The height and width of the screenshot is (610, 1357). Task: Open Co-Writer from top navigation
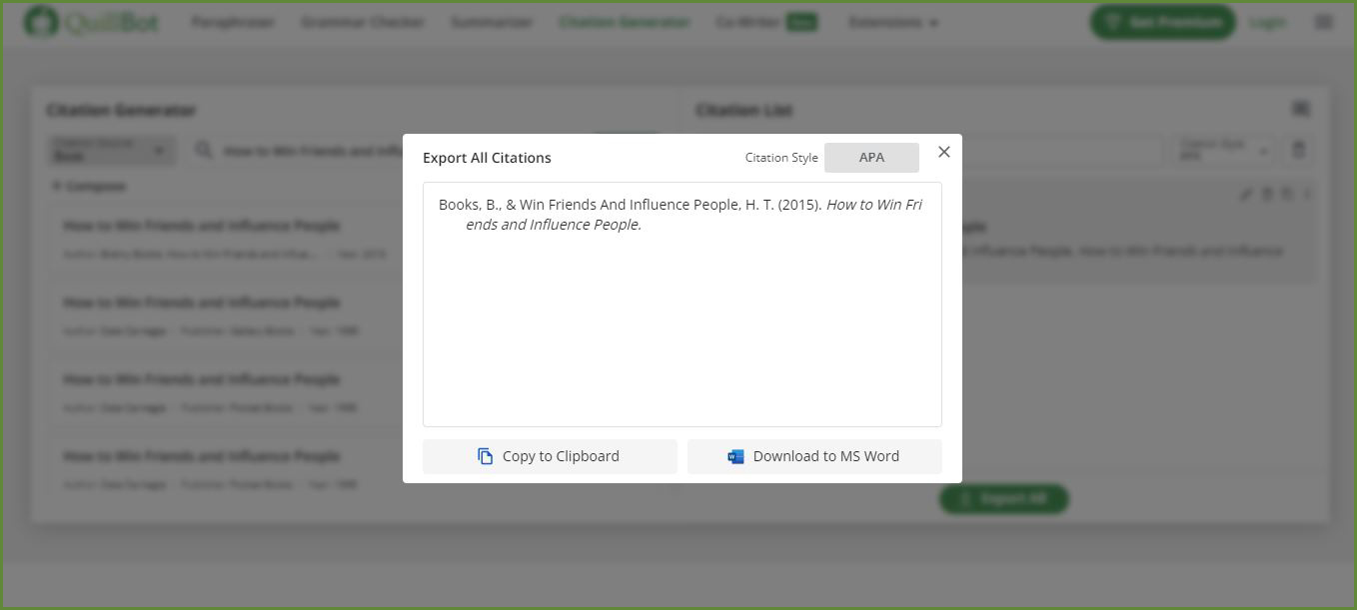(x=766, y=22)
